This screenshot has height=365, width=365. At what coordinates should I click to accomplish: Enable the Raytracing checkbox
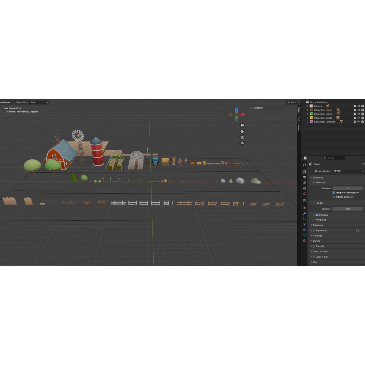(x=314, y=230)
